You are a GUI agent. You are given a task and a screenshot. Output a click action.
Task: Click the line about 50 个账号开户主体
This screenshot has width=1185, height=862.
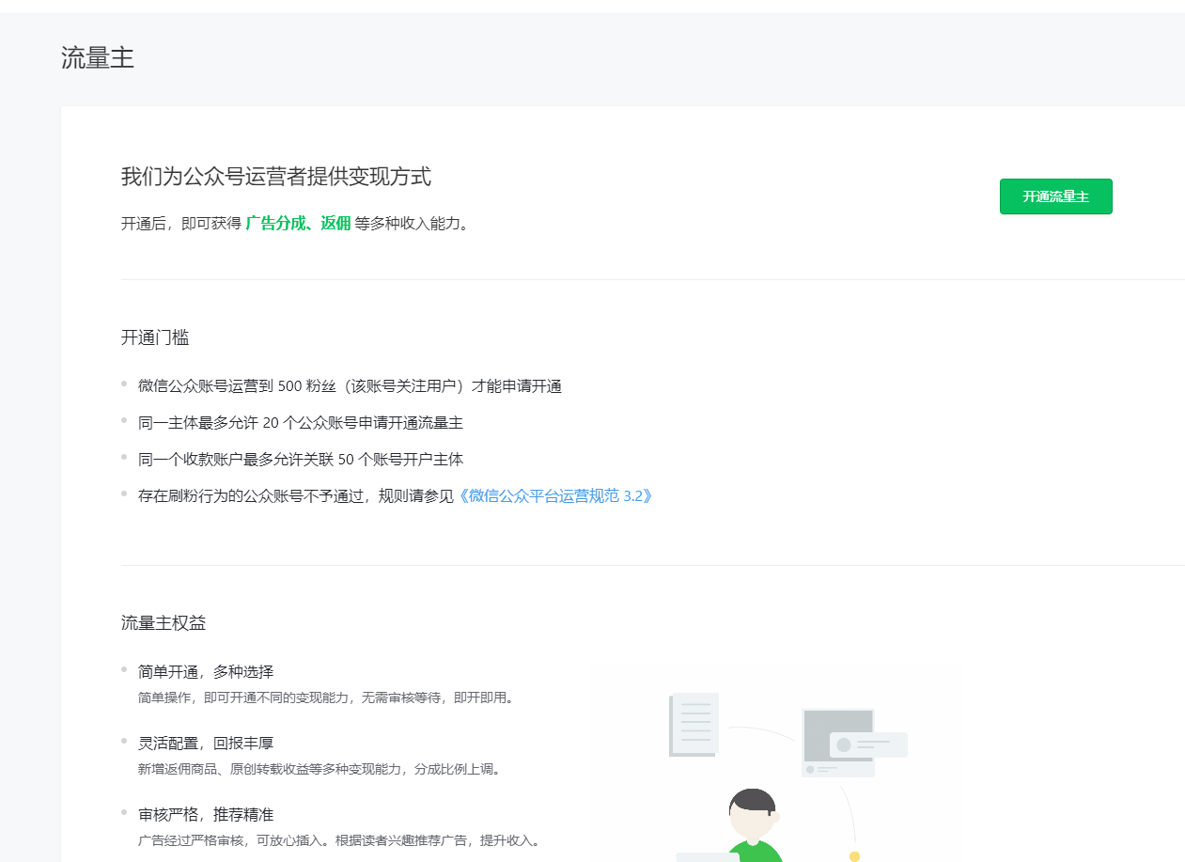(301, 460)
